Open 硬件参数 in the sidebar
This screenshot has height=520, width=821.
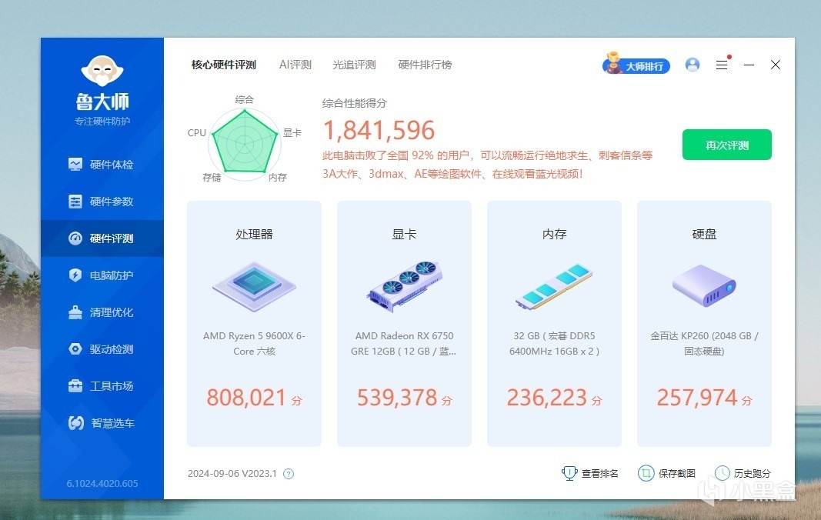coord(102,202)
